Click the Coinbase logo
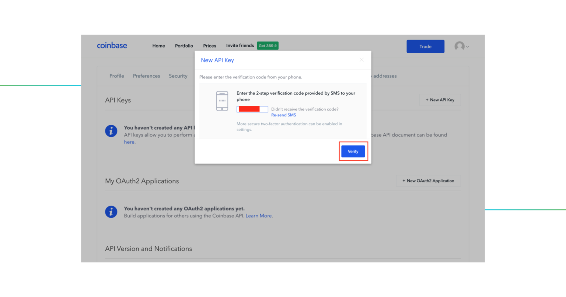566x297 pixels. [x=112, y=45]
